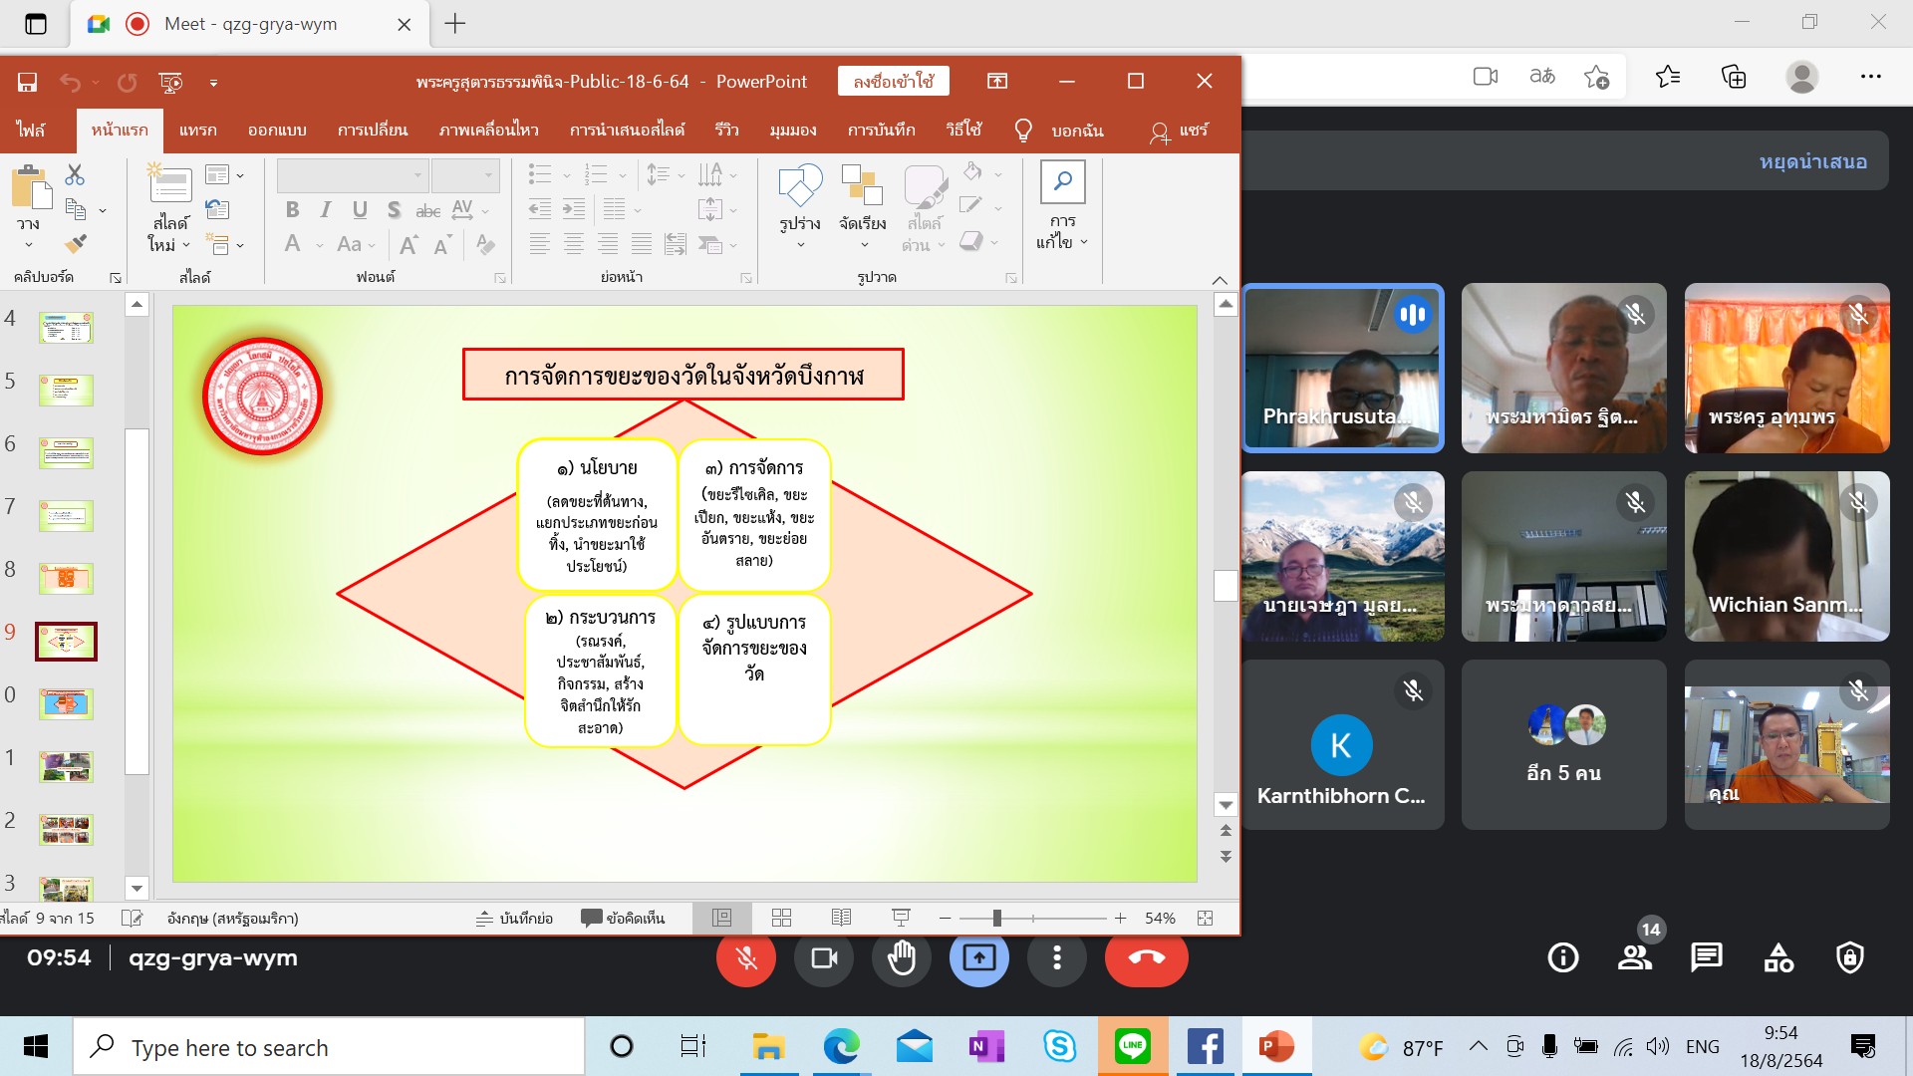This screenshot has width=1913, height=1076.
Task: Adjust the zoom slider handle
Action: click(x=996, y=918)
